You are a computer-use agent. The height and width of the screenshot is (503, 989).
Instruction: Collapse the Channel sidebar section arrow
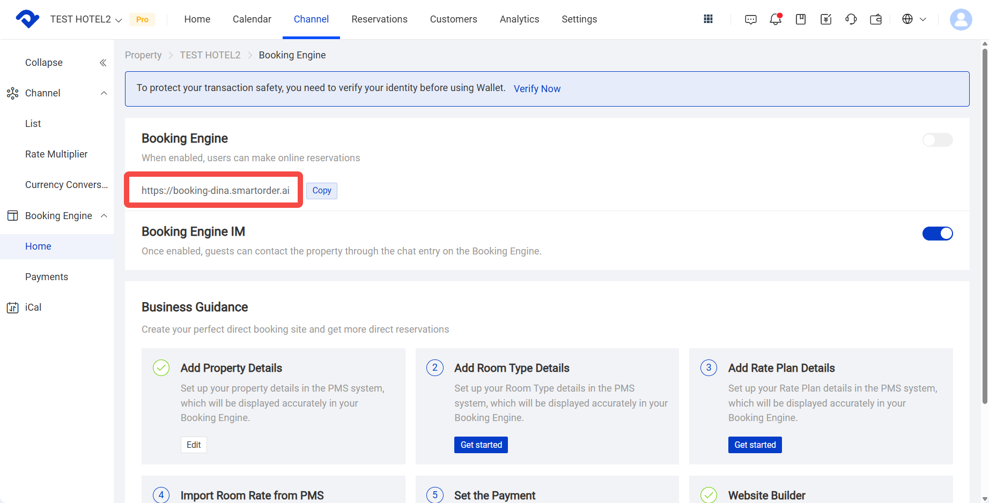tap(104, 93)
